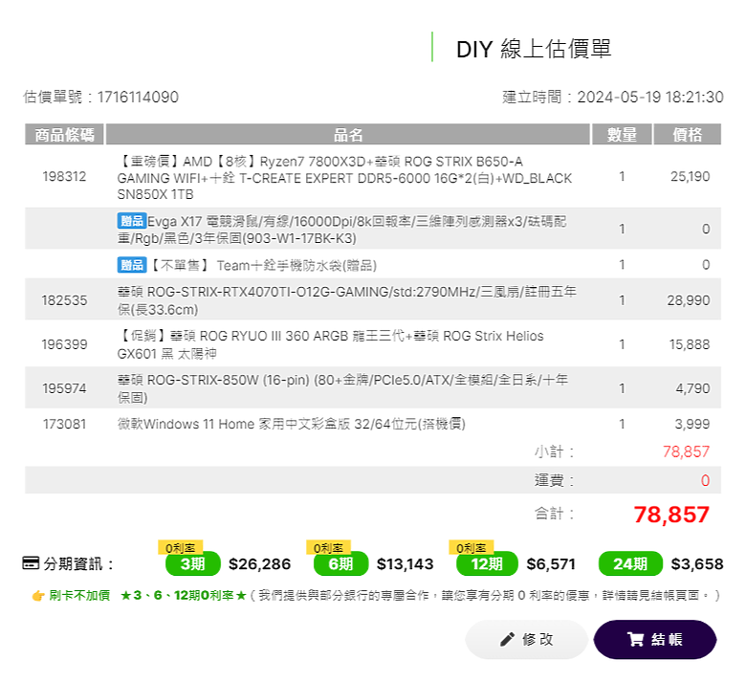Click the 建立時間 2024-05-19 timestamp
This screenshot has height=682, width=746.
click(x=613, y=98)
